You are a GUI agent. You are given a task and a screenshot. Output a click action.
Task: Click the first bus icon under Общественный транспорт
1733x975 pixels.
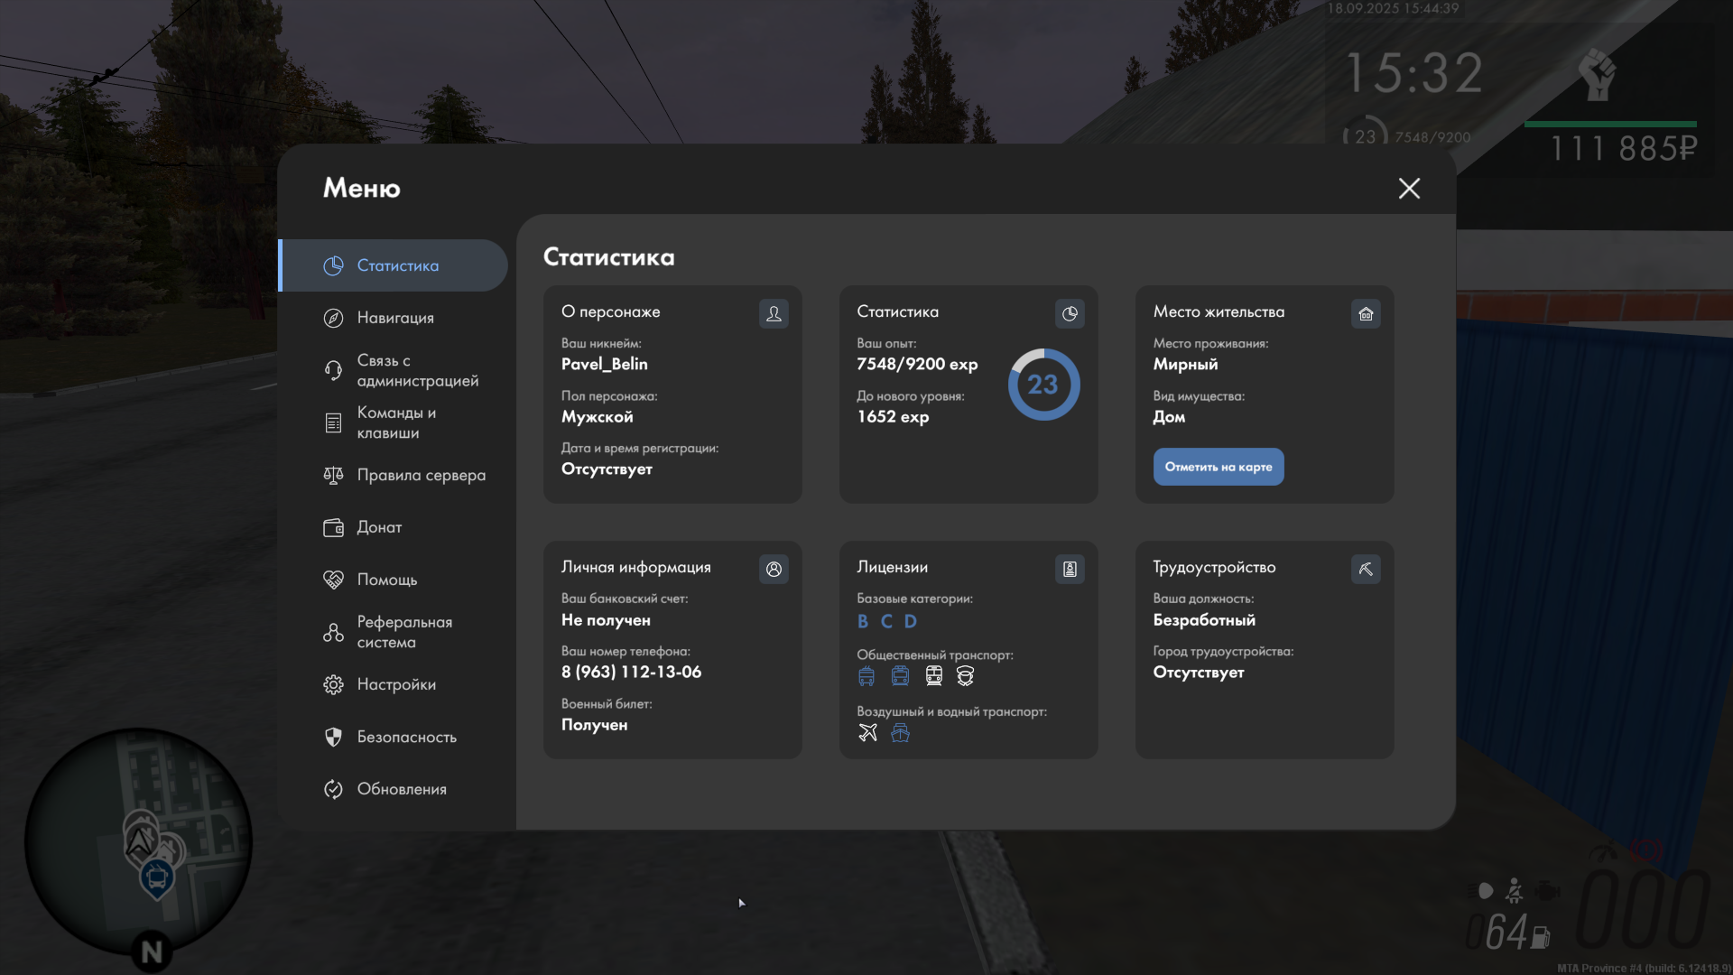tap(866, 675)
